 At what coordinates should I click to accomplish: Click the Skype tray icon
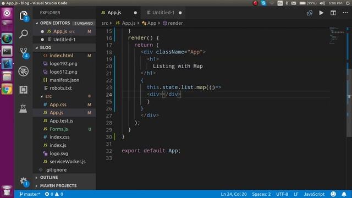click(263, 3)
